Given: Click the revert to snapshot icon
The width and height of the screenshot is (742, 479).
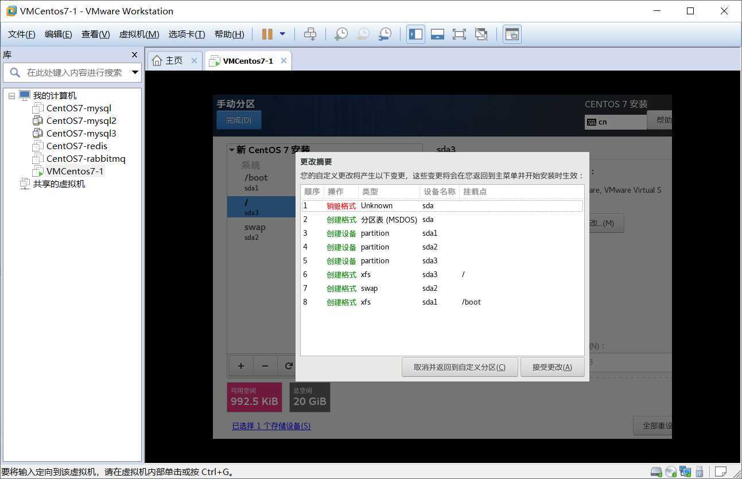Looking at the screenshot, I should (363, 34).
